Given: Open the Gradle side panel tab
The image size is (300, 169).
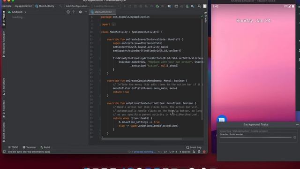Looking at the screenshot, I should point(206,17).
